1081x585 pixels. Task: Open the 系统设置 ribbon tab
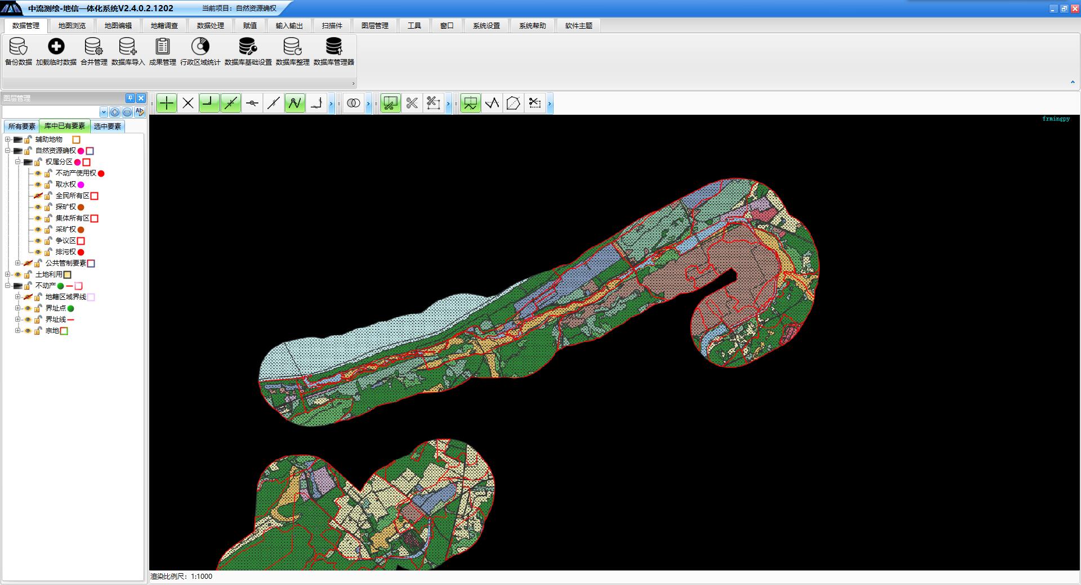click(486, 26)
